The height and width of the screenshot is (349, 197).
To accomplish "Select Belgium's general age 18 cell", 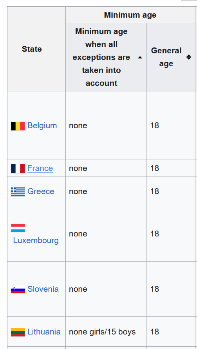I will point(171,125).
